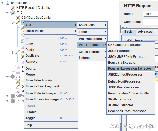Choose Save Node As Image

51,93
